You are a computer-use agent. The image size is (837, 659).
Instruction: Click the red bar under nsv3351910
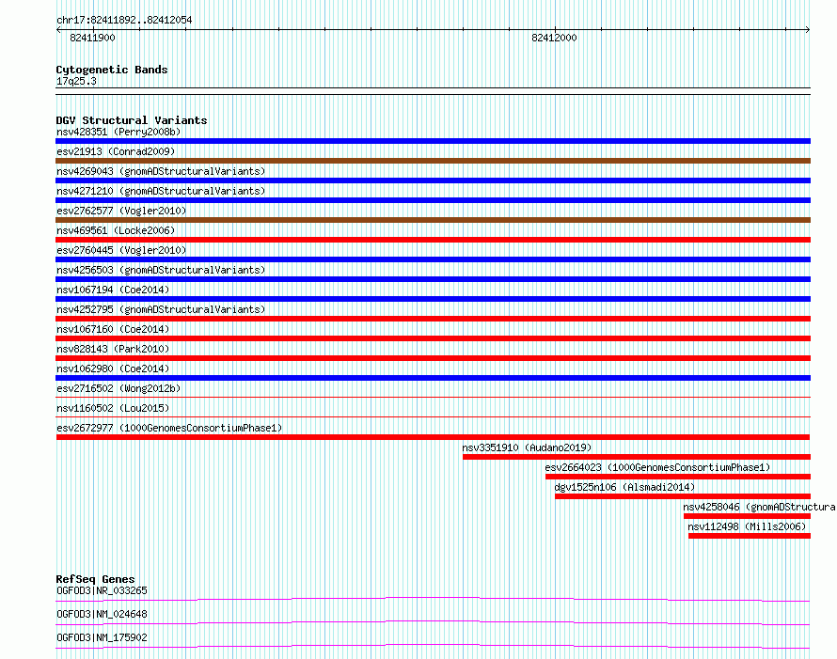(637, 457)
